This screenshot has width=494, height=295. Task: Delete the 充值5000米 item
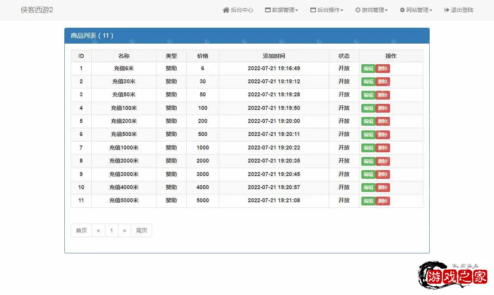coord(383,201)
